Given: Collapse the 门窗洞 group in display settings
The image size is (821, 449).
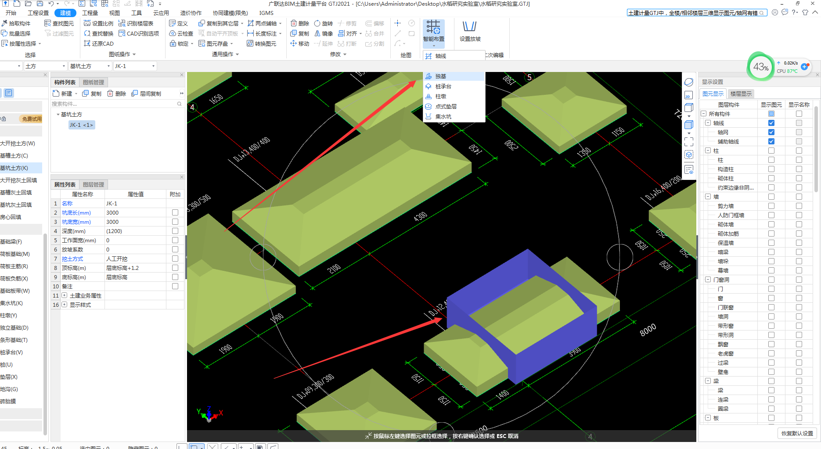Looking at the screenshot, I should click(x=708, y=280).
